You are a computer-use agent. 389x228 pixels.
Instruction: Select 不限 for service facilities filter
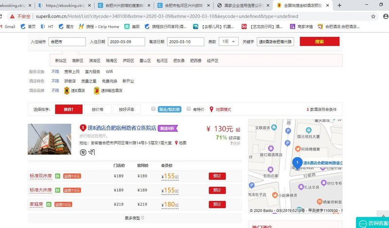(x=55, y=71)
